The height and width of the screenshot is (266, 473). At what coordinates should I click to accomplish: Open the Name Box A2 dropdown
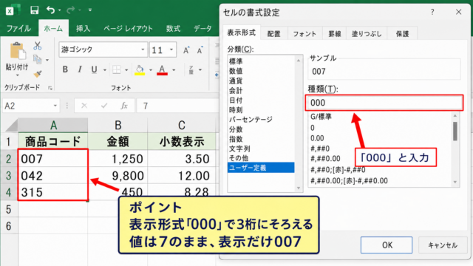coord(55,106)
